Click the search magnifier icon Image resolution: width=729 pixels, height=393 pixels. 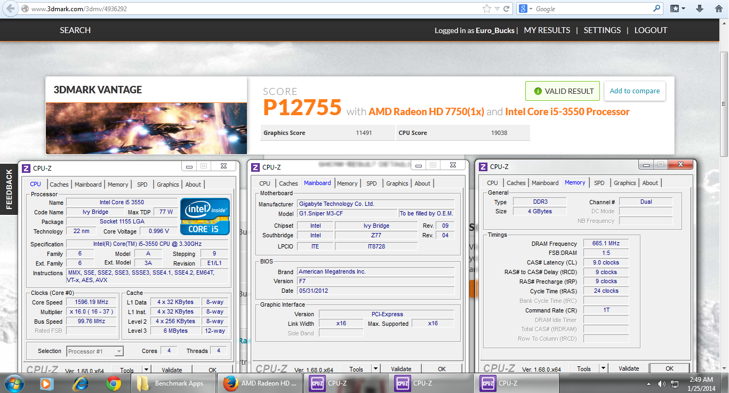pyautogui.click(x=657, y=9)
